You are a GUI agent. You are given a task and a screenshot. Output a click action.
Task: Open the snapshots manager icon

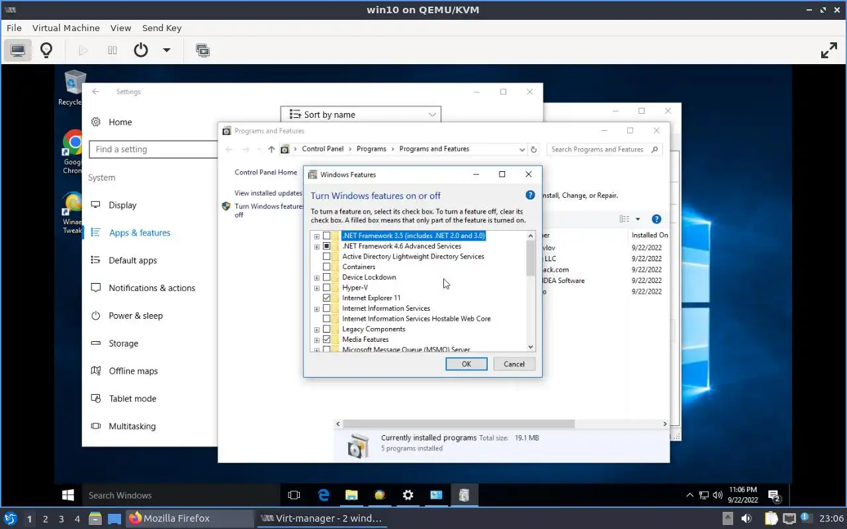coord(203,50)
